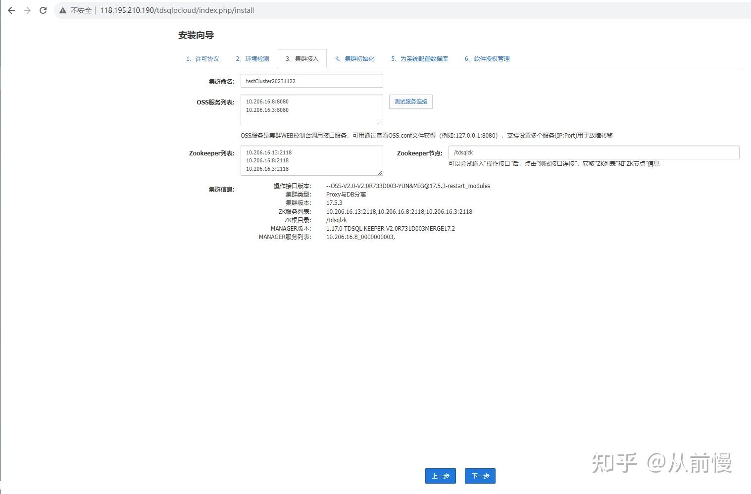751x494 pixels.
Task: Go back to the previous page
Action: pyautogui.click(x=11, y=10)
